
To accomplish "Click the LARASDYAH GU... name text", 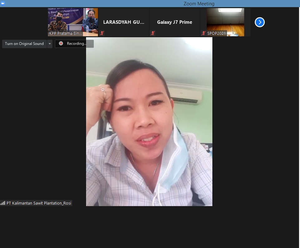I will [124, 22].
